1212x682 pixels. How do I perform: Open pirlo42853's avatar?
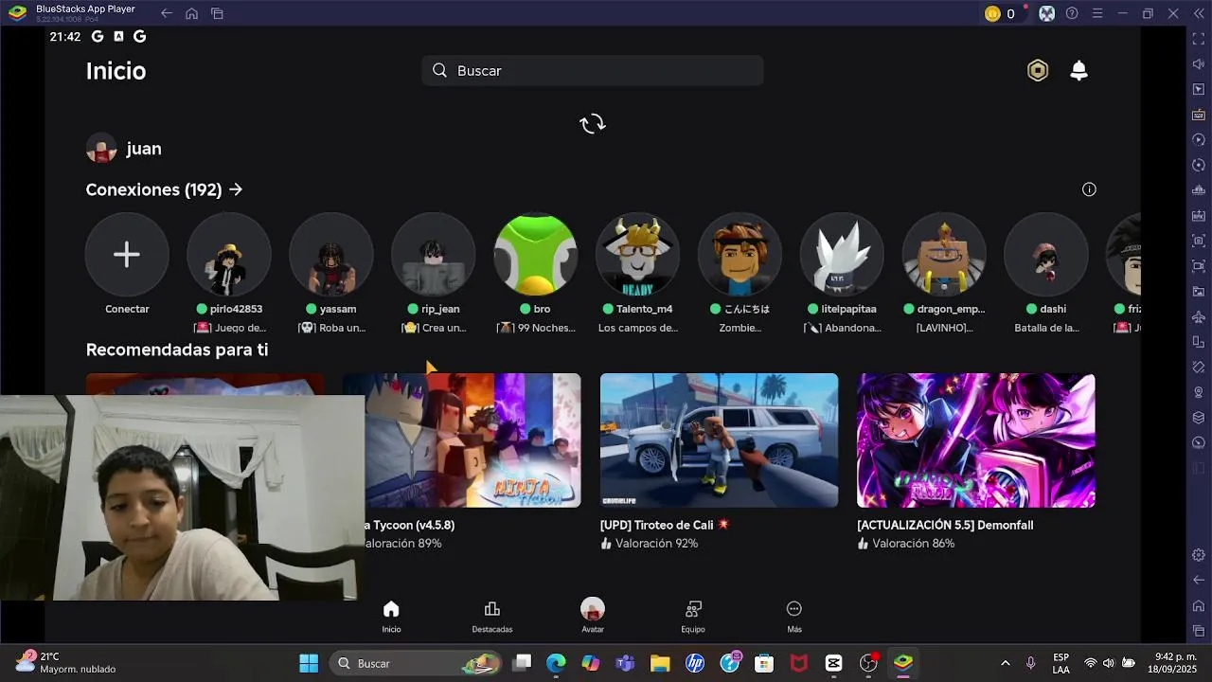[229, 255]
